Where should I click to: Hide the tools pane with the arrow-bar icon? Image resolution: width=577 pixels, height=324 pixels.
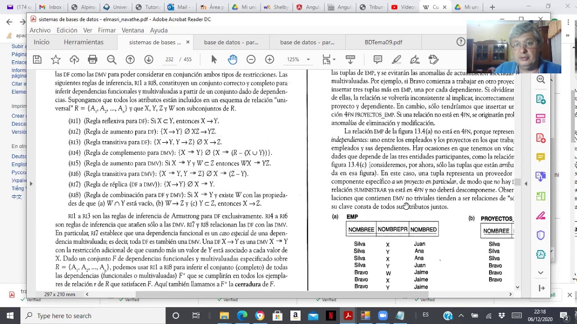[x=541, y=288]
